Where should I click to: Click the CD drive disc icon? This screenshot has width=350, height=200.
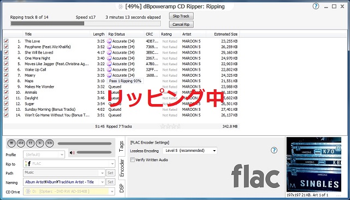[x=28, y=191]
